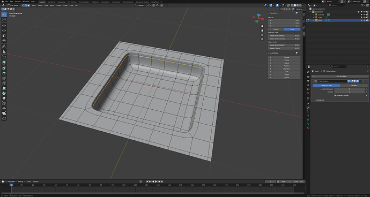Choose the Scale tool
370x197 pixels.
(4, 35)
